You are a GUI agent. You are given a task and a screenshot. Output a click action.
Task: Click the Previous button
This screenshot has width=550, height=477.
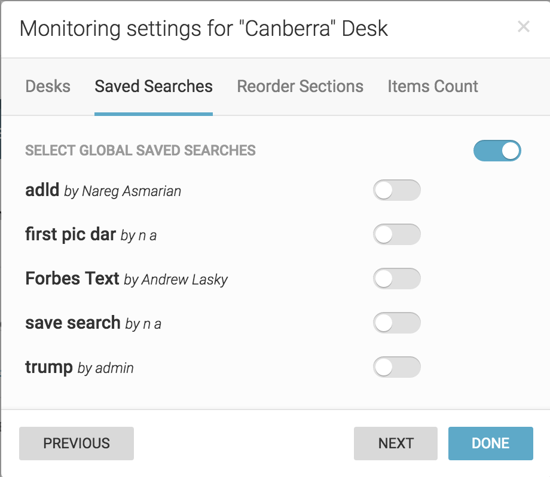[77, 444]
